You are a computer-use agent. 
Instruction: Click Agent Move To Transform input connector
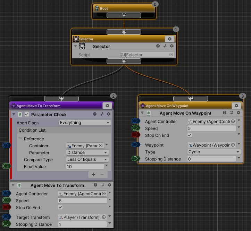pyautogui.click(x=61, y=99)
